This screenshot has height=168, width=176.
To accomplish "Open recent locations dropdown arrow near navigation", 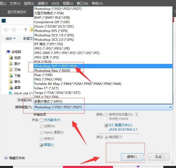I will (x=20, y=30).
